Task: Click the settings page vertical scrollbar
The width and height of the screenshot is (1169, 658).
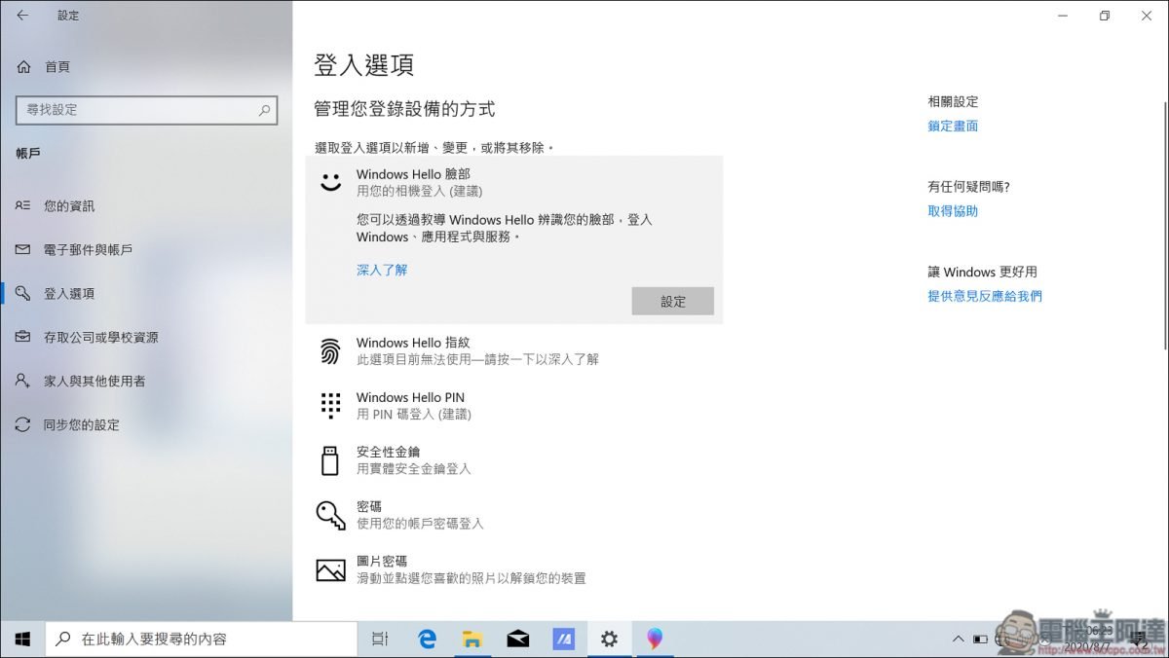Action: click(x=1165, y=195)
